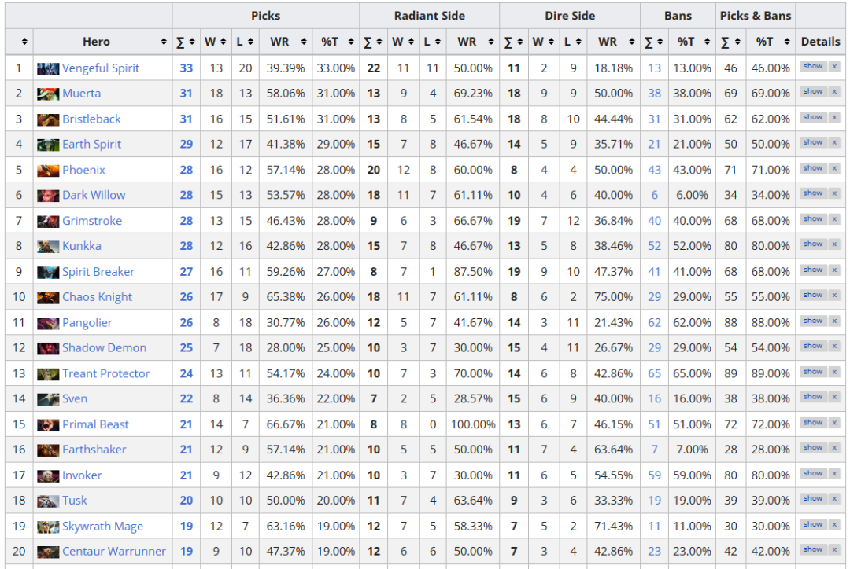The width and height of the screenshot is (850, 569).
Task: Click the Muerta hero portrait icon
Action: click(48, 94)
